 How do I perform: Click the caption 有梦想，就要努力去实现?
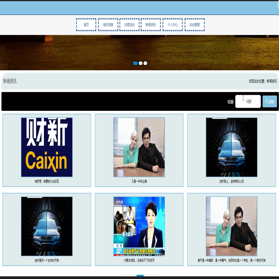pyautogui.click(x=47, y=181)
